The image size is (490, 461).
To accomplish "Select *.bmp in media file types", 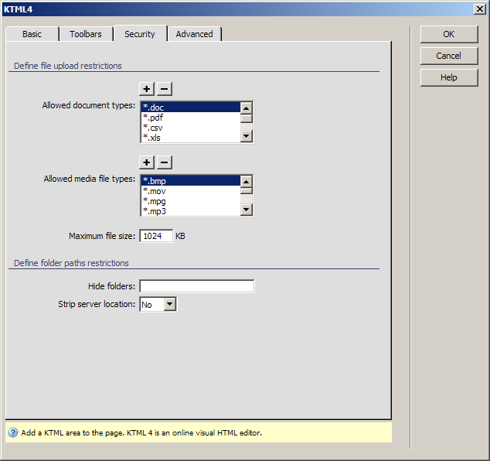I will tap(191, 181).
